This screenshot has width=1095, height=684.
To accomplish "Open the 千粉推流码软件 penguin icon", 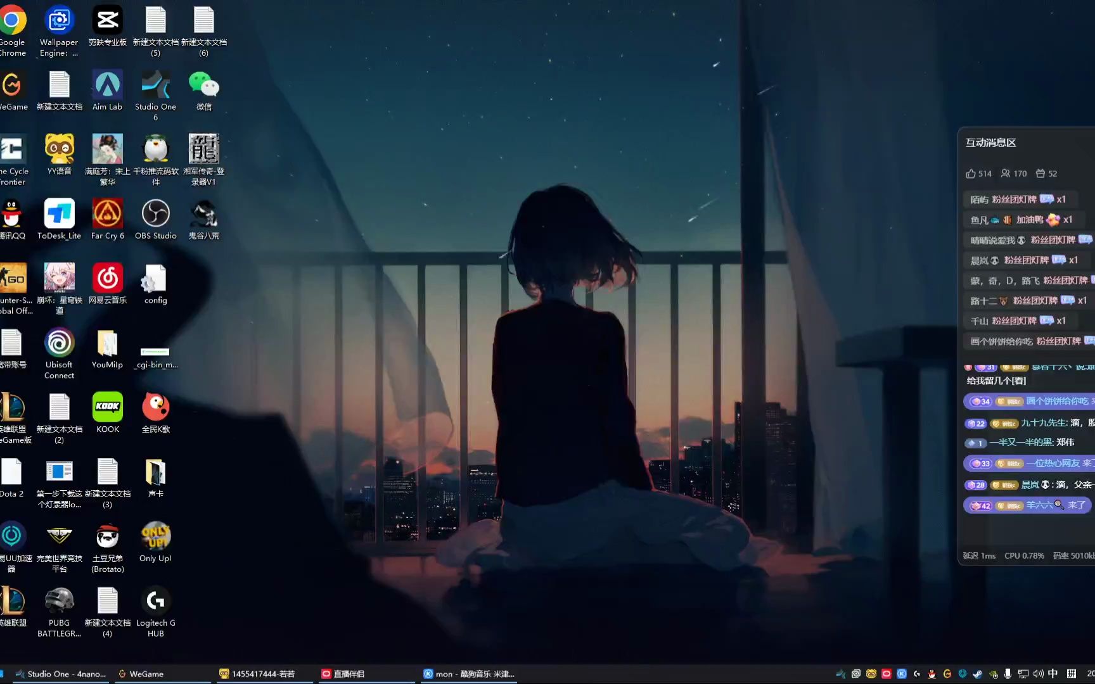I will coord(155,160).
